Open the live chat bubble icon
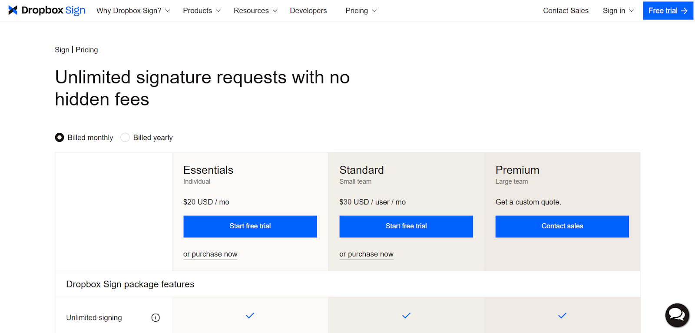Image resolution: width=695 pixels, height=333 pixels. (677, 315)
